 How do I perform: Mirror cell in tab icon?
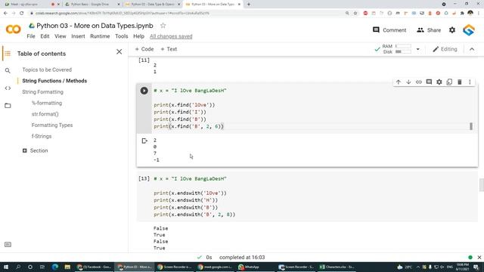449,82
